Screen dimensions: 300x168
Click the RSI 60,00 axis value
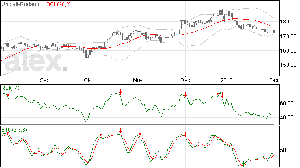[287, 103]
